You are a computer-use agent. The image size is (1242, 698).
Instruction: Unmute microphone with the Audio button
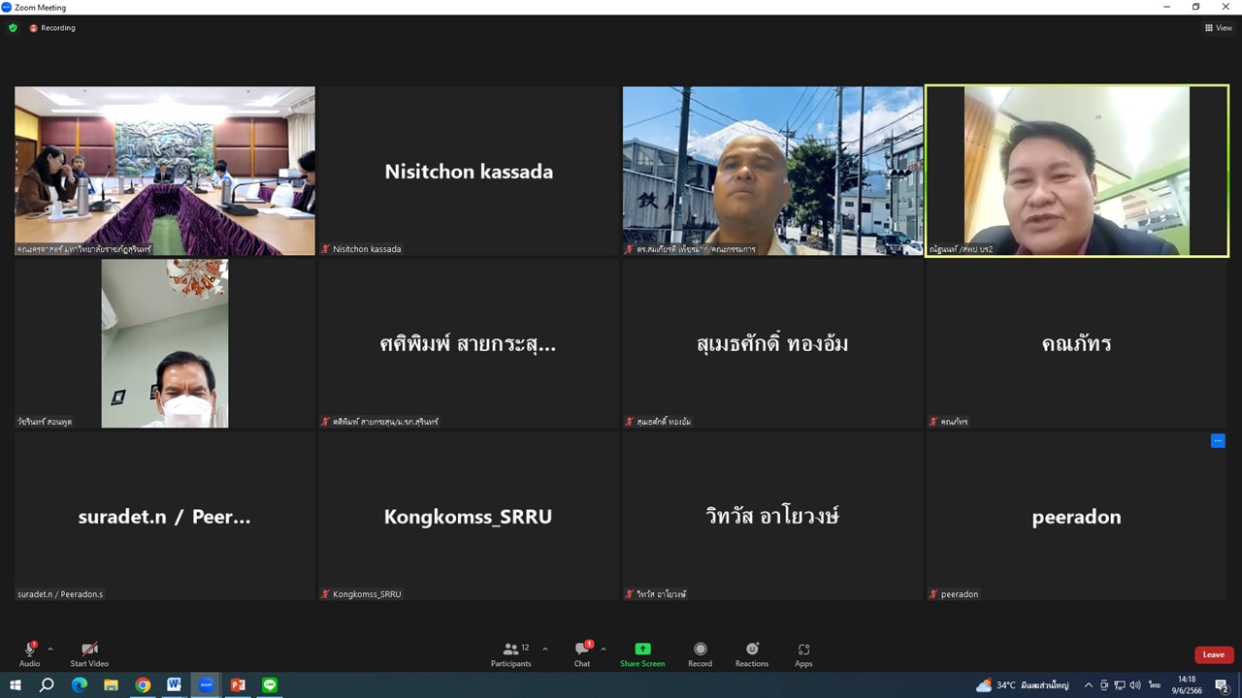point(30,650)
